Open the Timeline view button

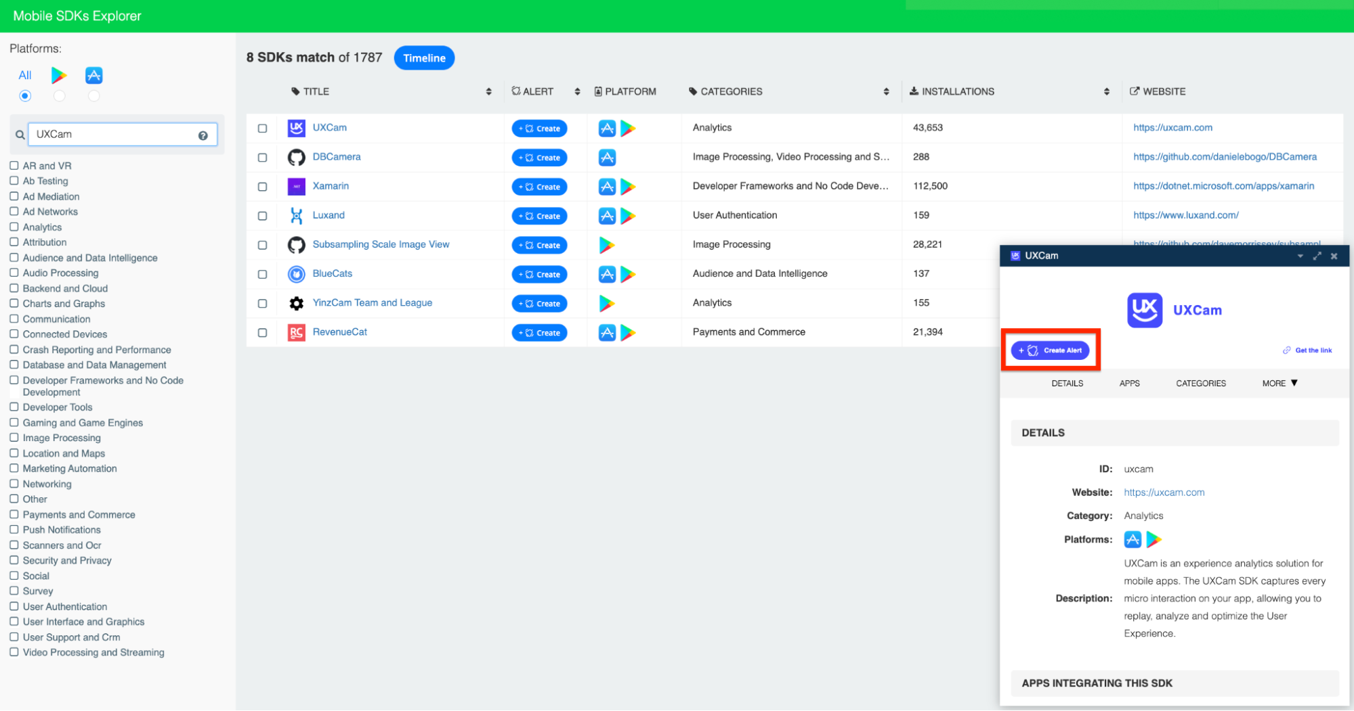(x=424, y=58)
